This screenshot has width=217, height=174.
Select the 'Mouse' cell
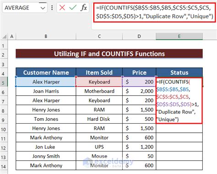tap(99, 156)
